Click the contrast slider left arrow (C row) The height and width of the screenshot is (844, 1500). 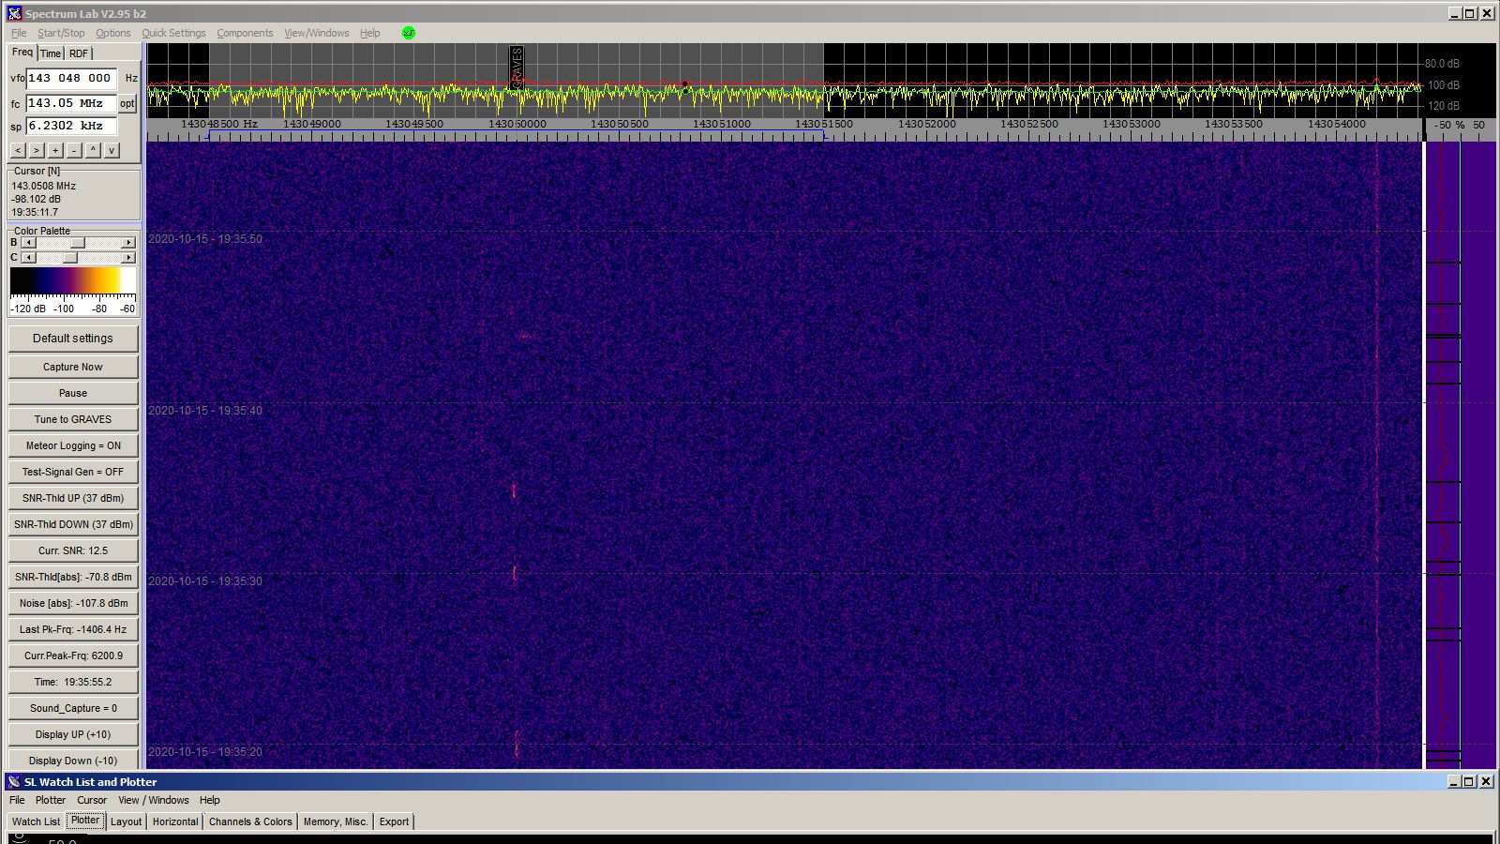pyautogui.click(x=28, y=258)
